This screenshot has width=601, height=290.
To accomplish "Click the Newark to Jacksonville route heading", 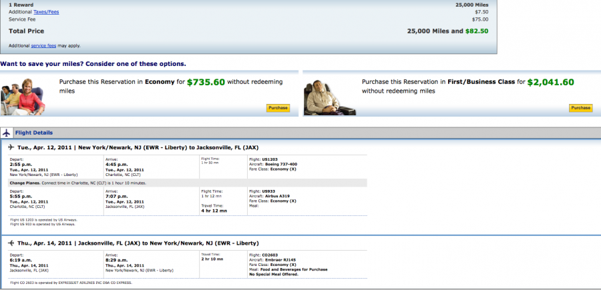I will (x=166, y=147).
